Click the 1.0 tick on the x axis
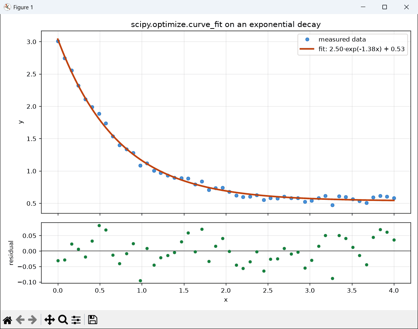 click(x=142, y=291)
